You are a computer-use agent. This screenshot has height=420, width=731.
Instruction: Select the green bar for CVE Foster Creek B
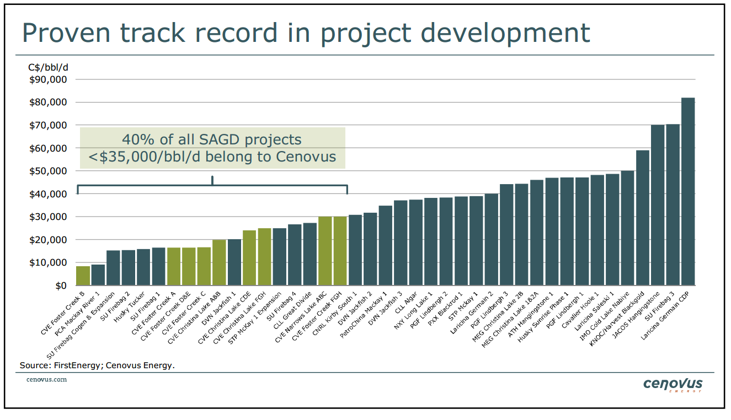(x=83, y=276)
